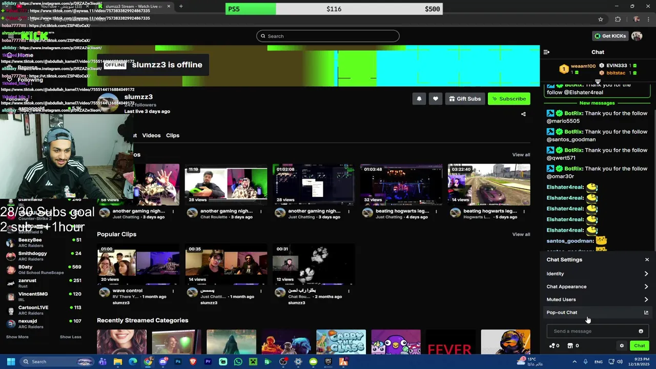Open File Explorer from the taskbar

(x=118, y=362)
